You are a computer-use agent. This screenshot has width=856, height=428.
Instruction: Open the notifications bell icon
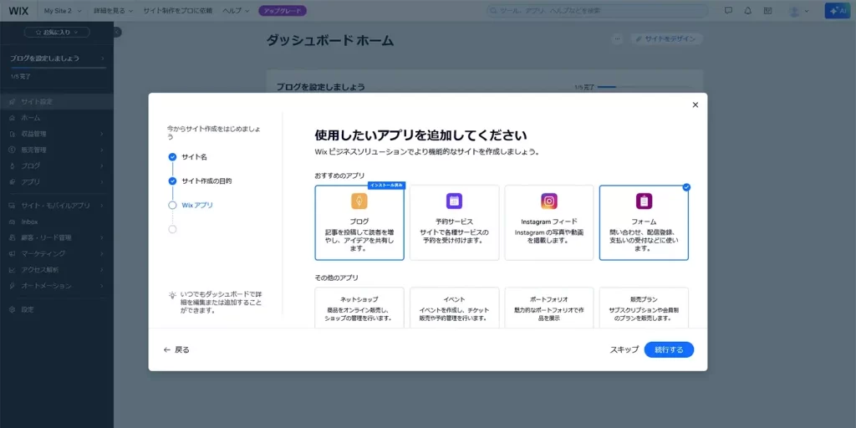click(747, 11)
